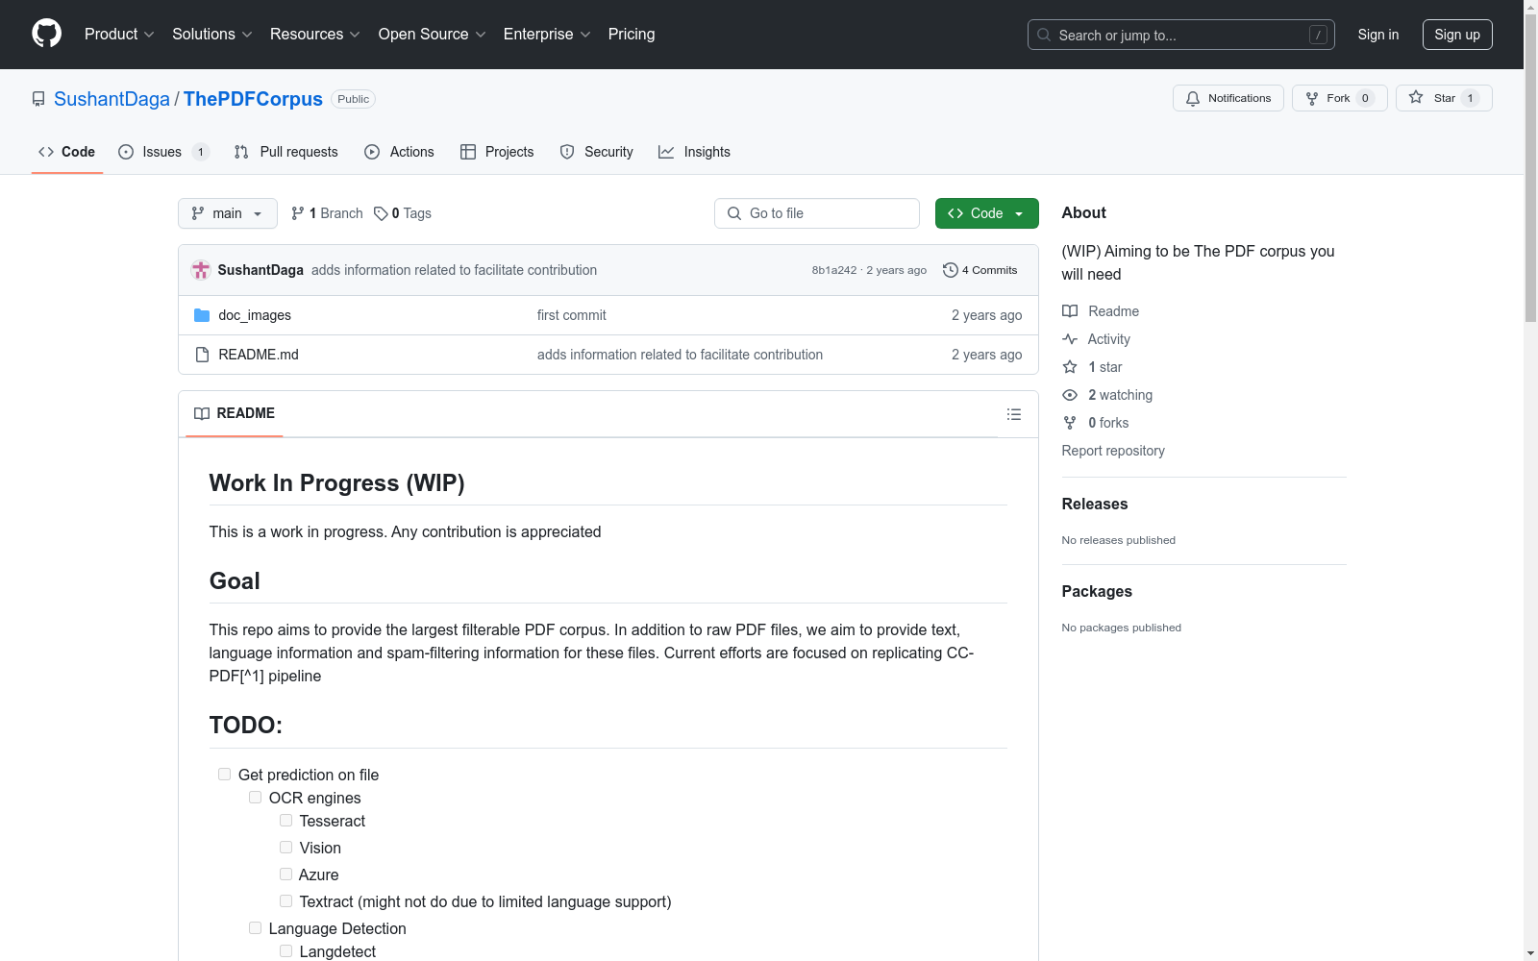Open the 4 Commits history link
The height and width of the screenshot is (961, 1538).
(x=980, y=270)
